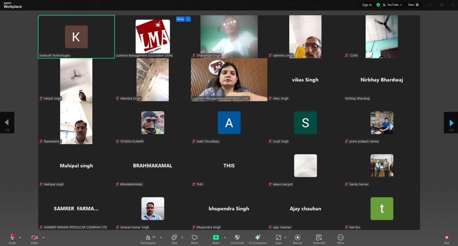
Task: Click the red End meeting button
Action: 447,239
